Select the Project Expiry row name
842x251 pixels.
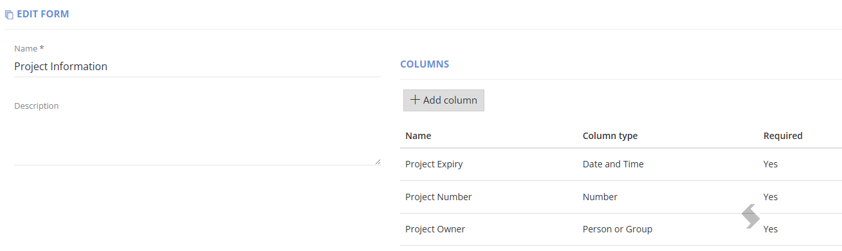pyautogui.click(x=434, y=164)
